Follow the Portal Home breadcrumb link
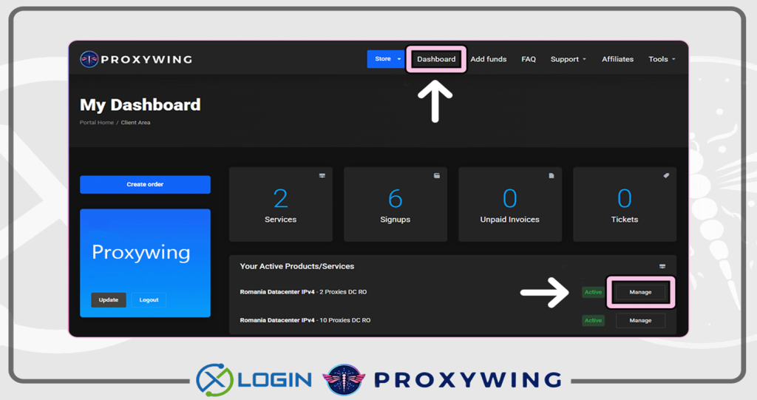 (x=97, y=123)
